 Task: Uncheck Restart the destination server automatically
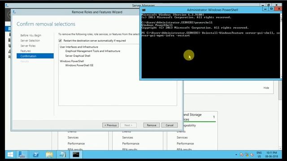[x=60, y=41]
